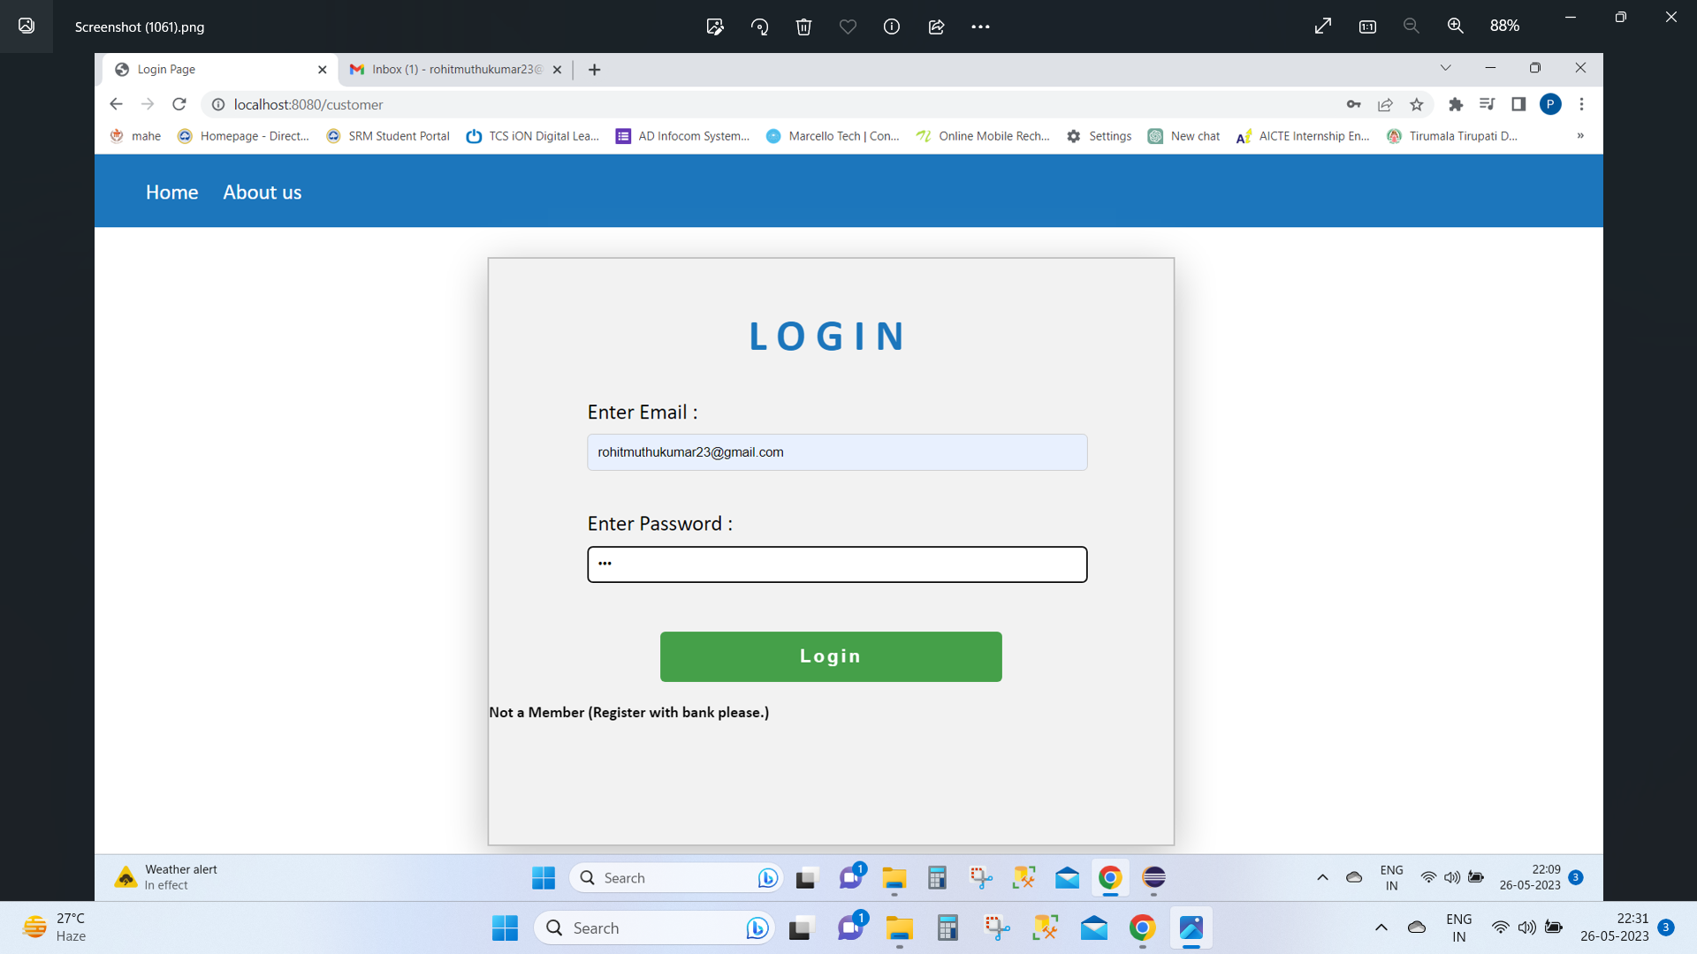Open the browser tab search chevron
This screenshot has height=954, width=1697.
1447,68
